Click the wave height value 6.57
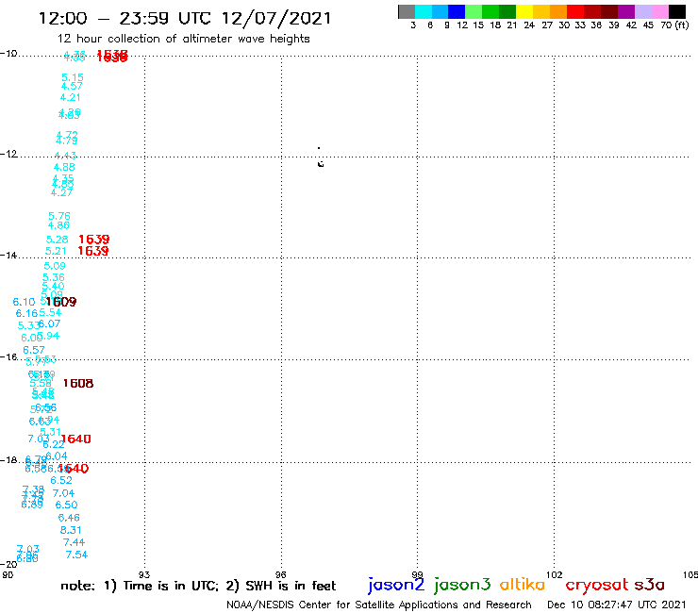 pyautogui.click(x=34, y=350)
